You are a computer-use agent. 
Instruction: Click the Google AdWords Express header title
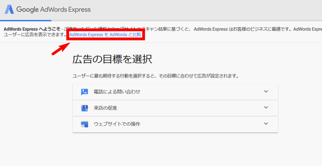click(x=53, y=9)
